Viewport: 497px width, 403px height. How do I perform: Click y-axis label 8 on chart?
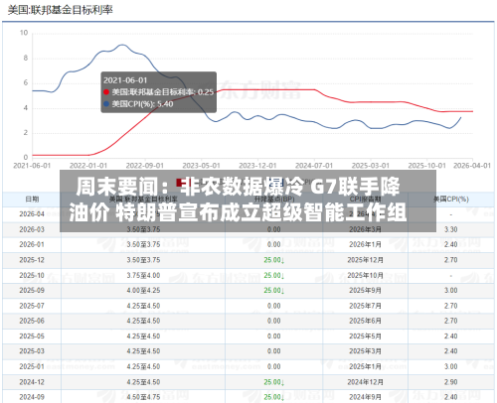(26, 58)
